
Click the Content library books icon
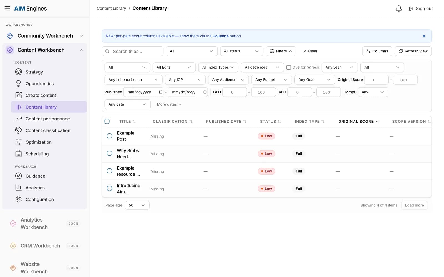pos(18,107)
